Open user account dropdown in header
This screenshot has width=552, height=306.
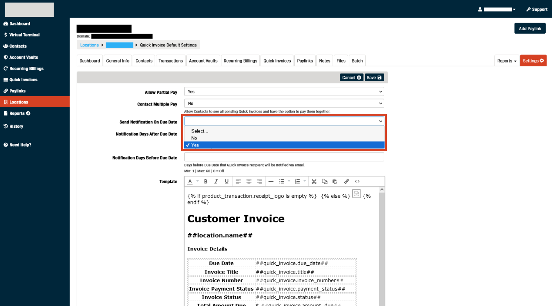[497, 9]
